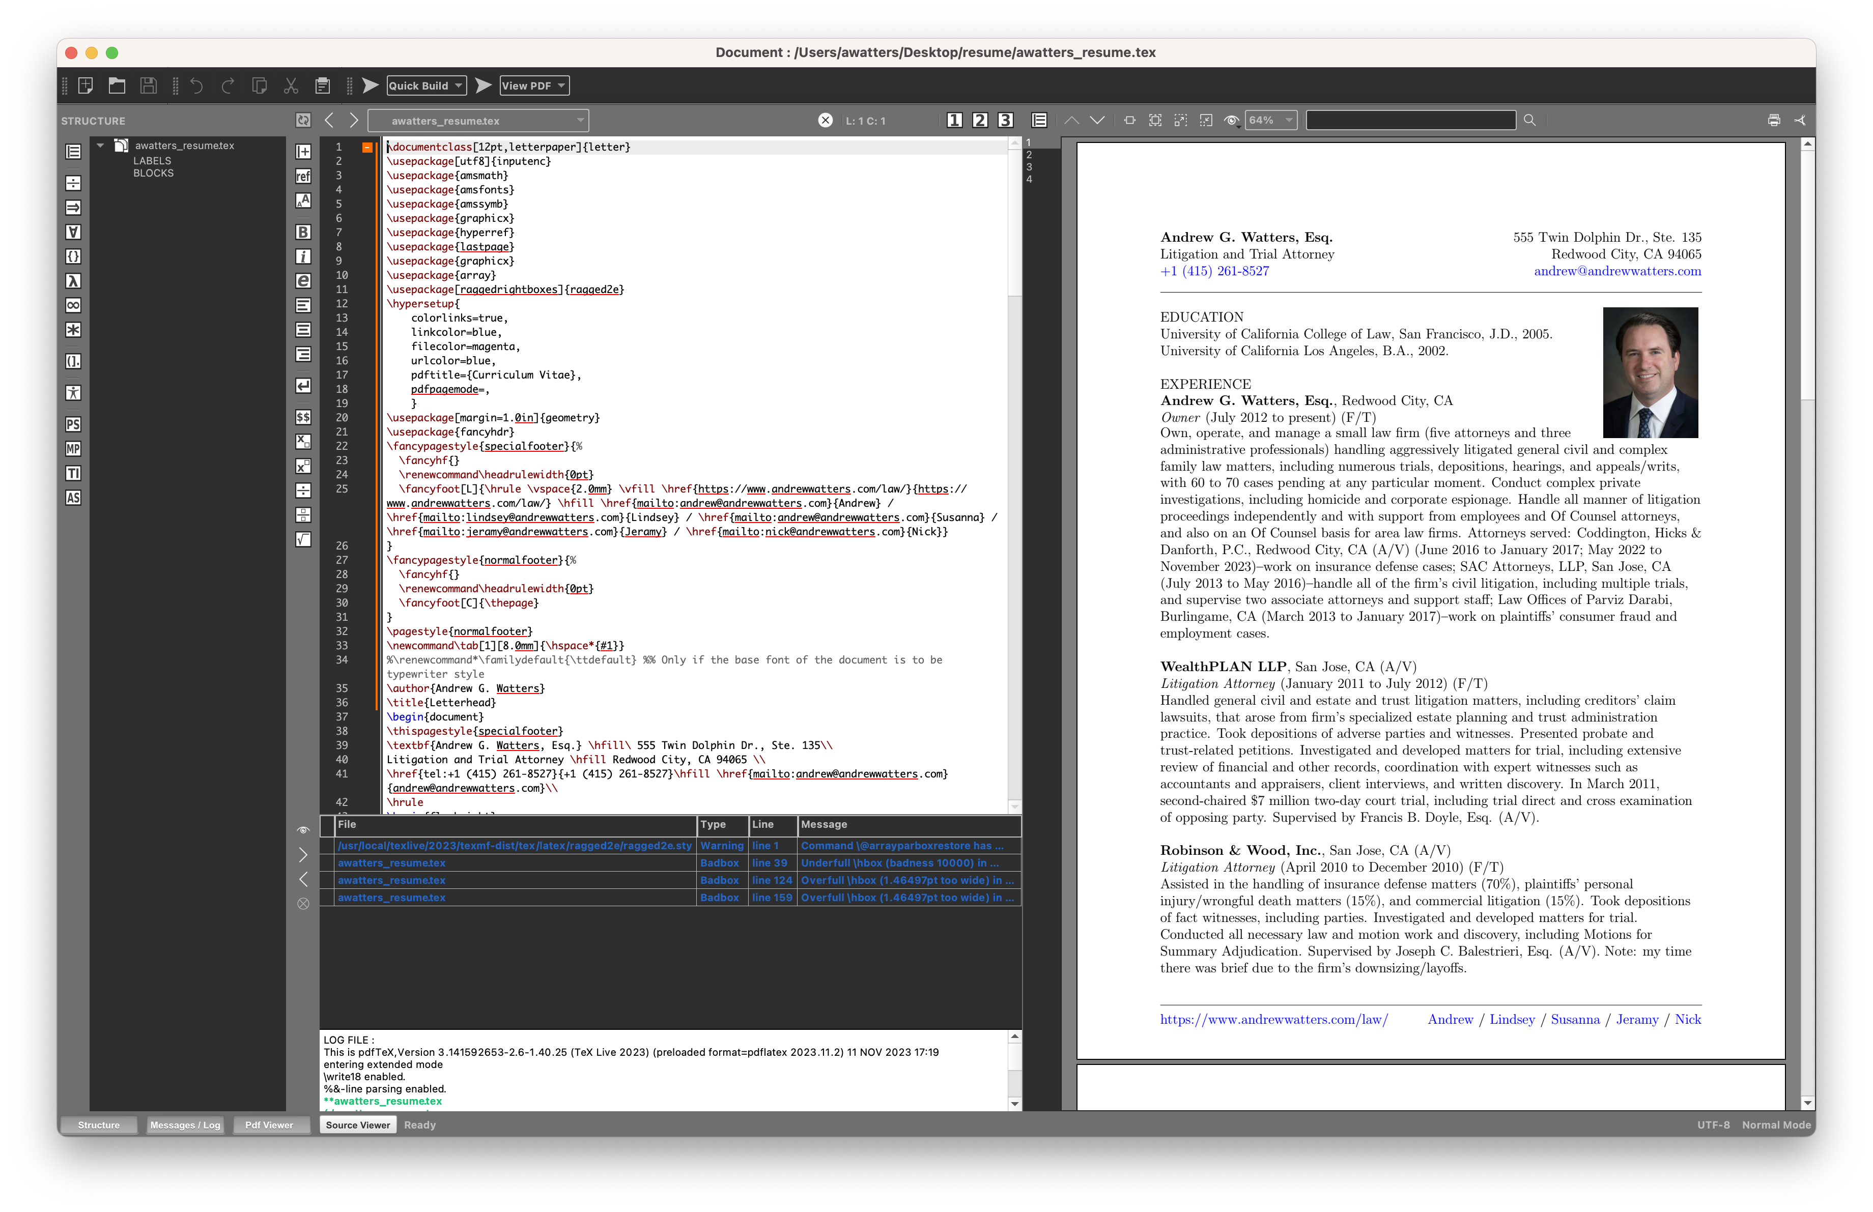Open left/right delimiters panel
The width and height of the screenshot is (1873, 1212).
pyautogui.click(x=73, y=361)
